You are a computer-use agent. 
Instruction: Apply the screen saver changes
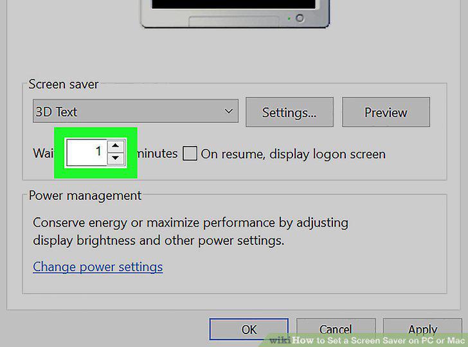click(422, 329)
